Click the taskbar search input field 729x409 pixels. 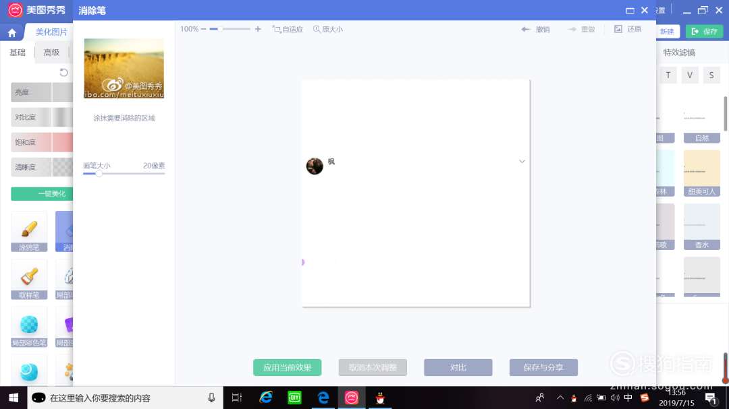[x=126, y=398]
